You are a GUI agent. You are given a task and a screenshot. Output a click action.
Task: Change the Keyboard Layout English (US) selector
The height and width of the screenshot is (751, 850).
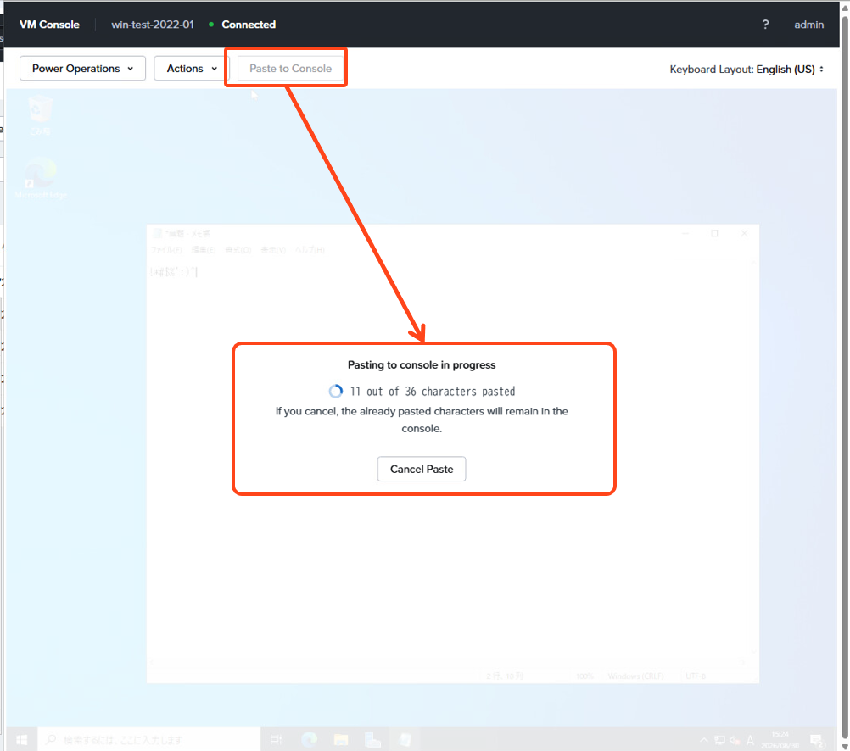point(747,69)
